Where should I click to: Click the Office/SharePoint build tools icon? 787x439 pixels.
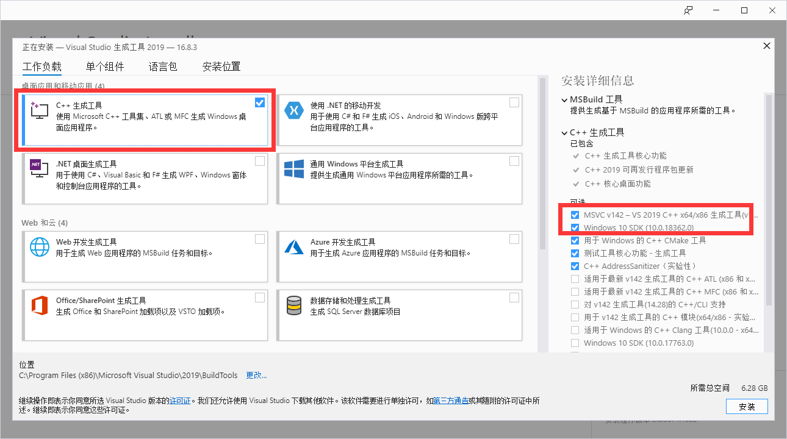pyautogui.click(x=39, y=305)
